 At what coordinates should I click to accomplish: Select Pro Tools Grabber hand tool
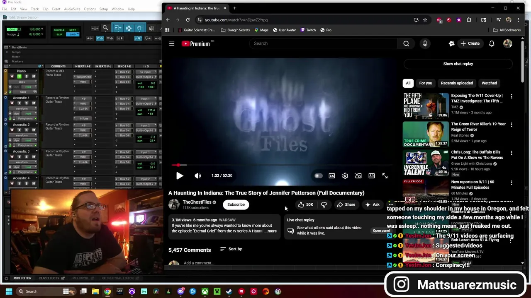coord(139,28)
